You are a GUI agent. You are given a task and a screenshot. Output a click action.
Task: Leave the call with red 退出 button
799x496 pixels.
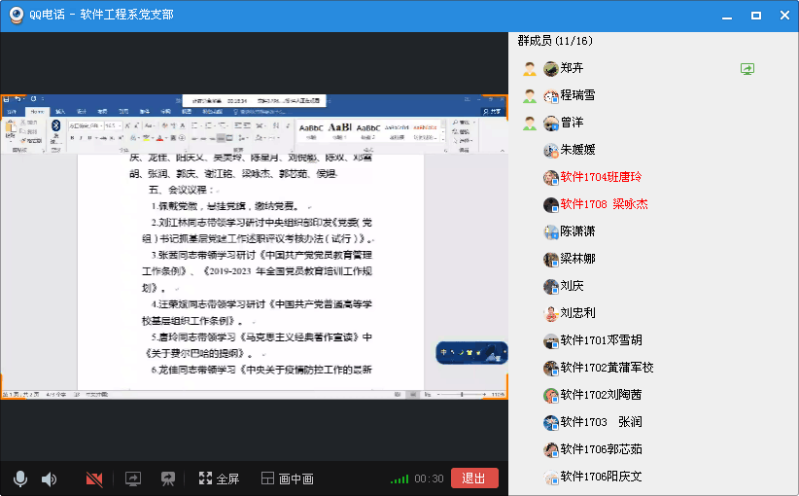coord(474,478)
